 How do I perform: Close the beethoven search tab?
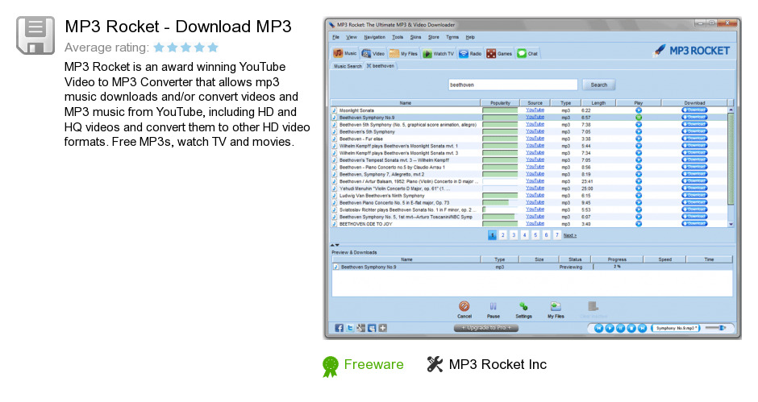(x=369, y=66)
